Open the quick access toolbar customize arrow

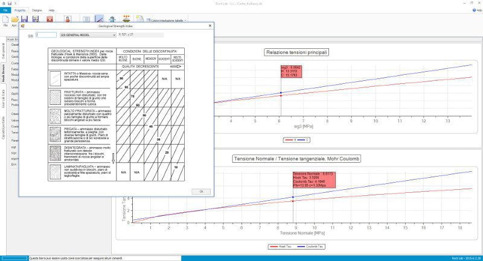[x=15, y=3]
